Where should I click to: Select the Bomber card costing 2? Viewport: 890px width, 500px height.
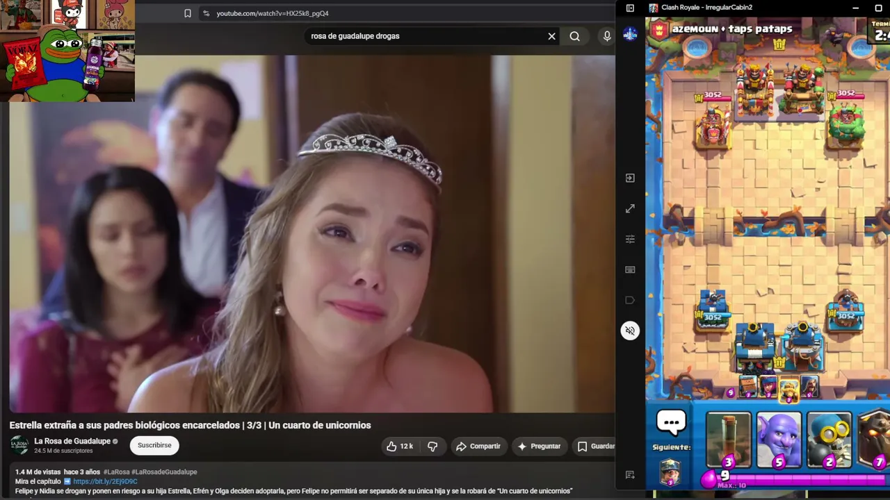point(829,440)
